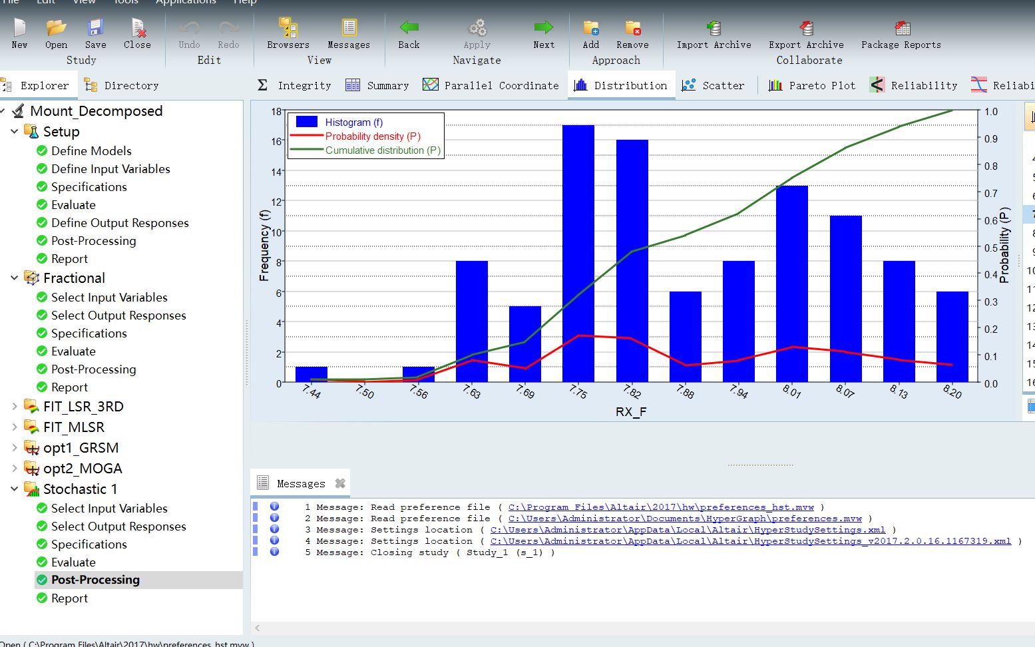This screenshot has height=647, width=1035.
Task: Open the Pareto Plot tab
Action: click(x=812, y=85)
